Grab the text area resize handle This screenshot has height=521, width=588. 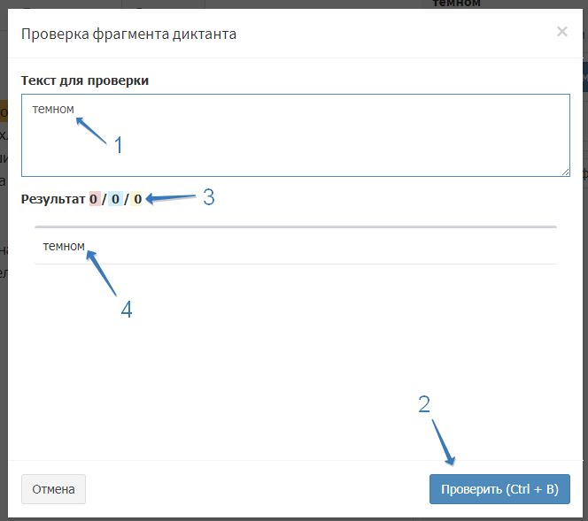pyautogui.click(x=565, y=172)
